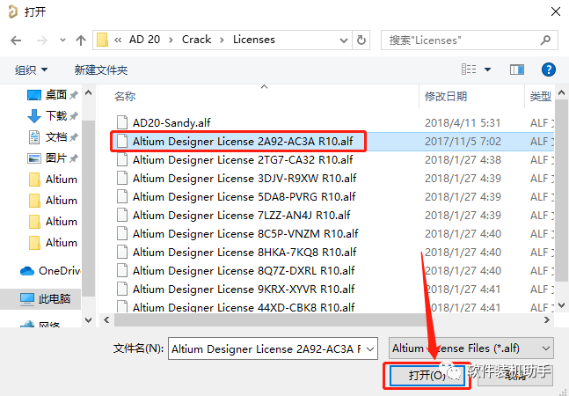Open 桌面 in the sidebar
569x396 pixels.
(x=53, y=95)
